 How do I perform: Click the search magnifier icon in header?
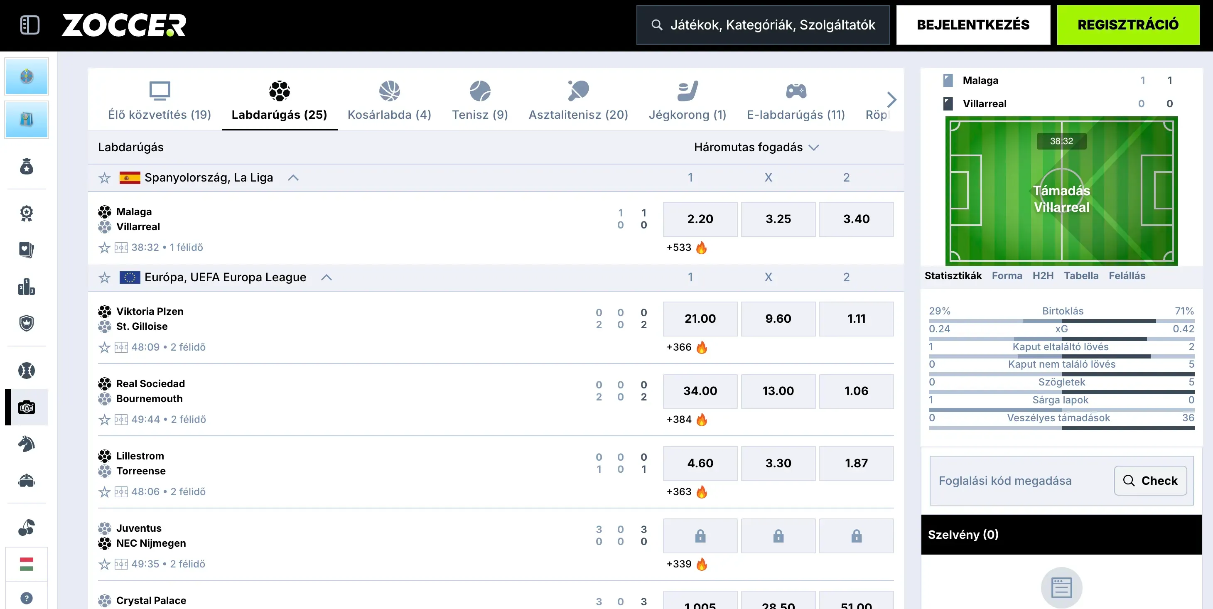pyautogui.click(x=657, y=25)
